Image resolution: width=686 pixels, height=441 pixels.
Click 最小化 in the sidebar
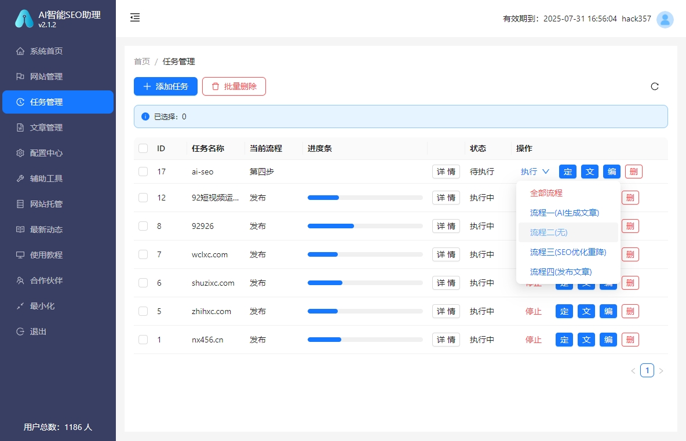point(58,306)
